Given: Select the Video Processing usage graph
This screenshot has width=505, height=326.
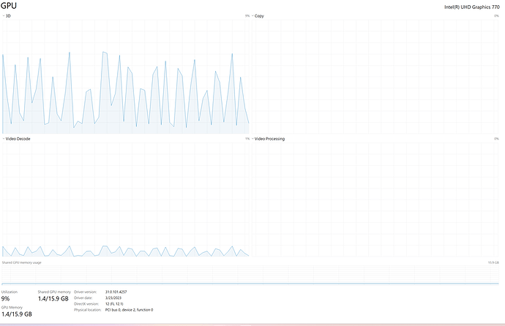Looking at the screenshot, I should click(375, 200).
